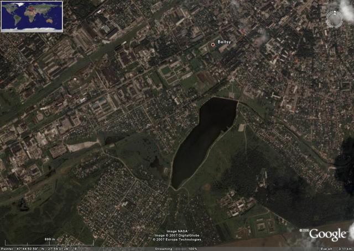Select the Beltsy city label
Viewport: 354px width, 251px height.
pos(225,42)
